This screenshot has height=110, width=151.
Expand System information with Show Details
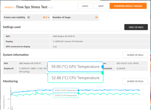tap(135, 55)
